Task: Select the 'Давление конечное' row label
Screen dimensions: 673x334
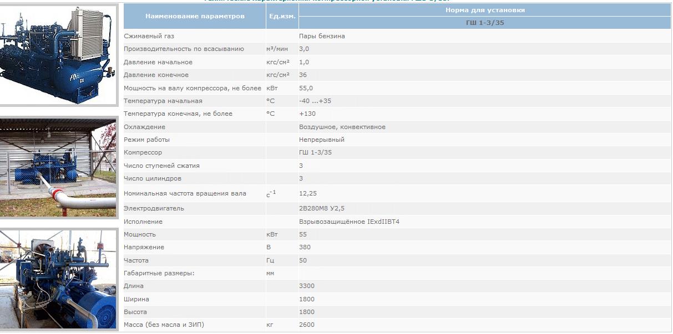Action: tap(156, 75)
